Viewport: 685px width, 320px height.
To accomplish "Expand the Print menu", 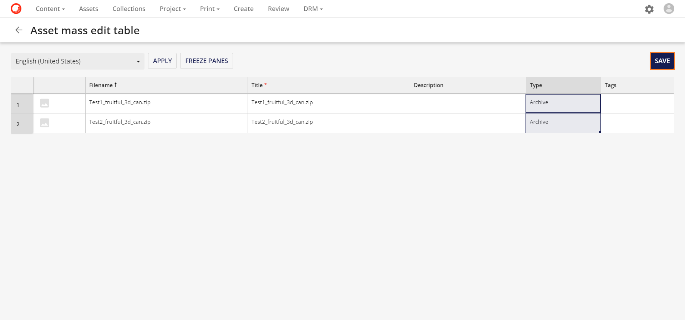I will (x=209, y=9).
